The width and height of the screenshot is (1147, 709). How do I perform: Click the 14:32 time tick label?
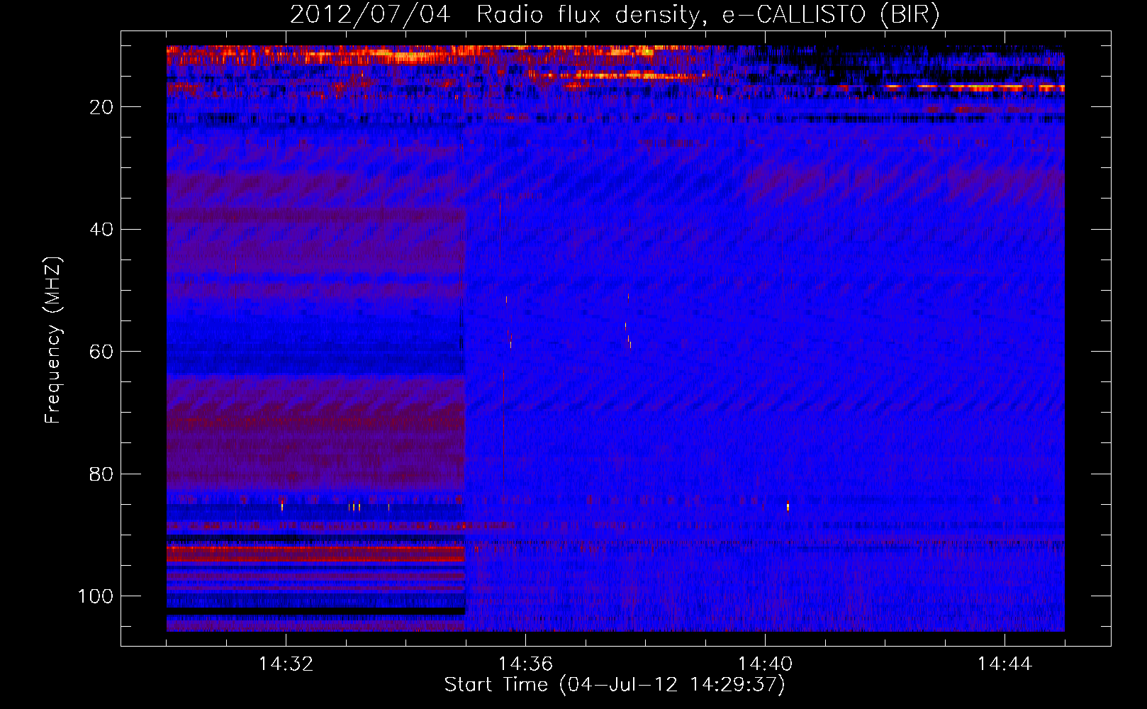point(286,664)
